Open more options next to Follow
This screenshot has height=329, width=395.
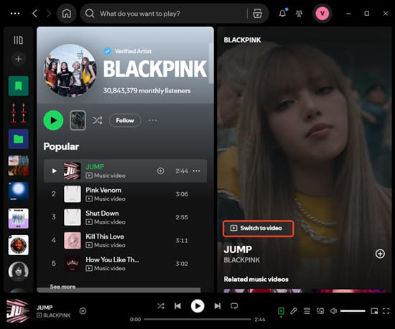(x=153, y=120)
